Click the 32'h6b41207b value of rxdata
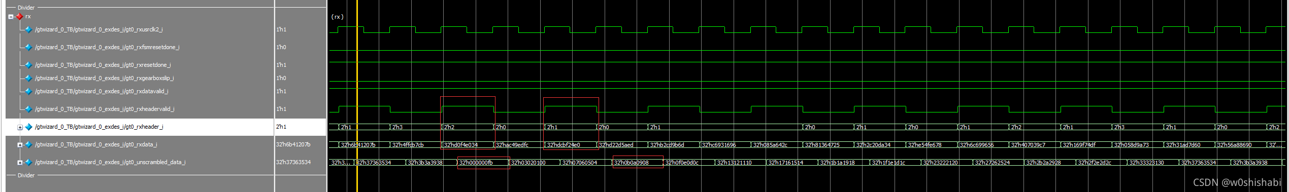Screen dimensions: 1289x192 [x=293, y=144]
